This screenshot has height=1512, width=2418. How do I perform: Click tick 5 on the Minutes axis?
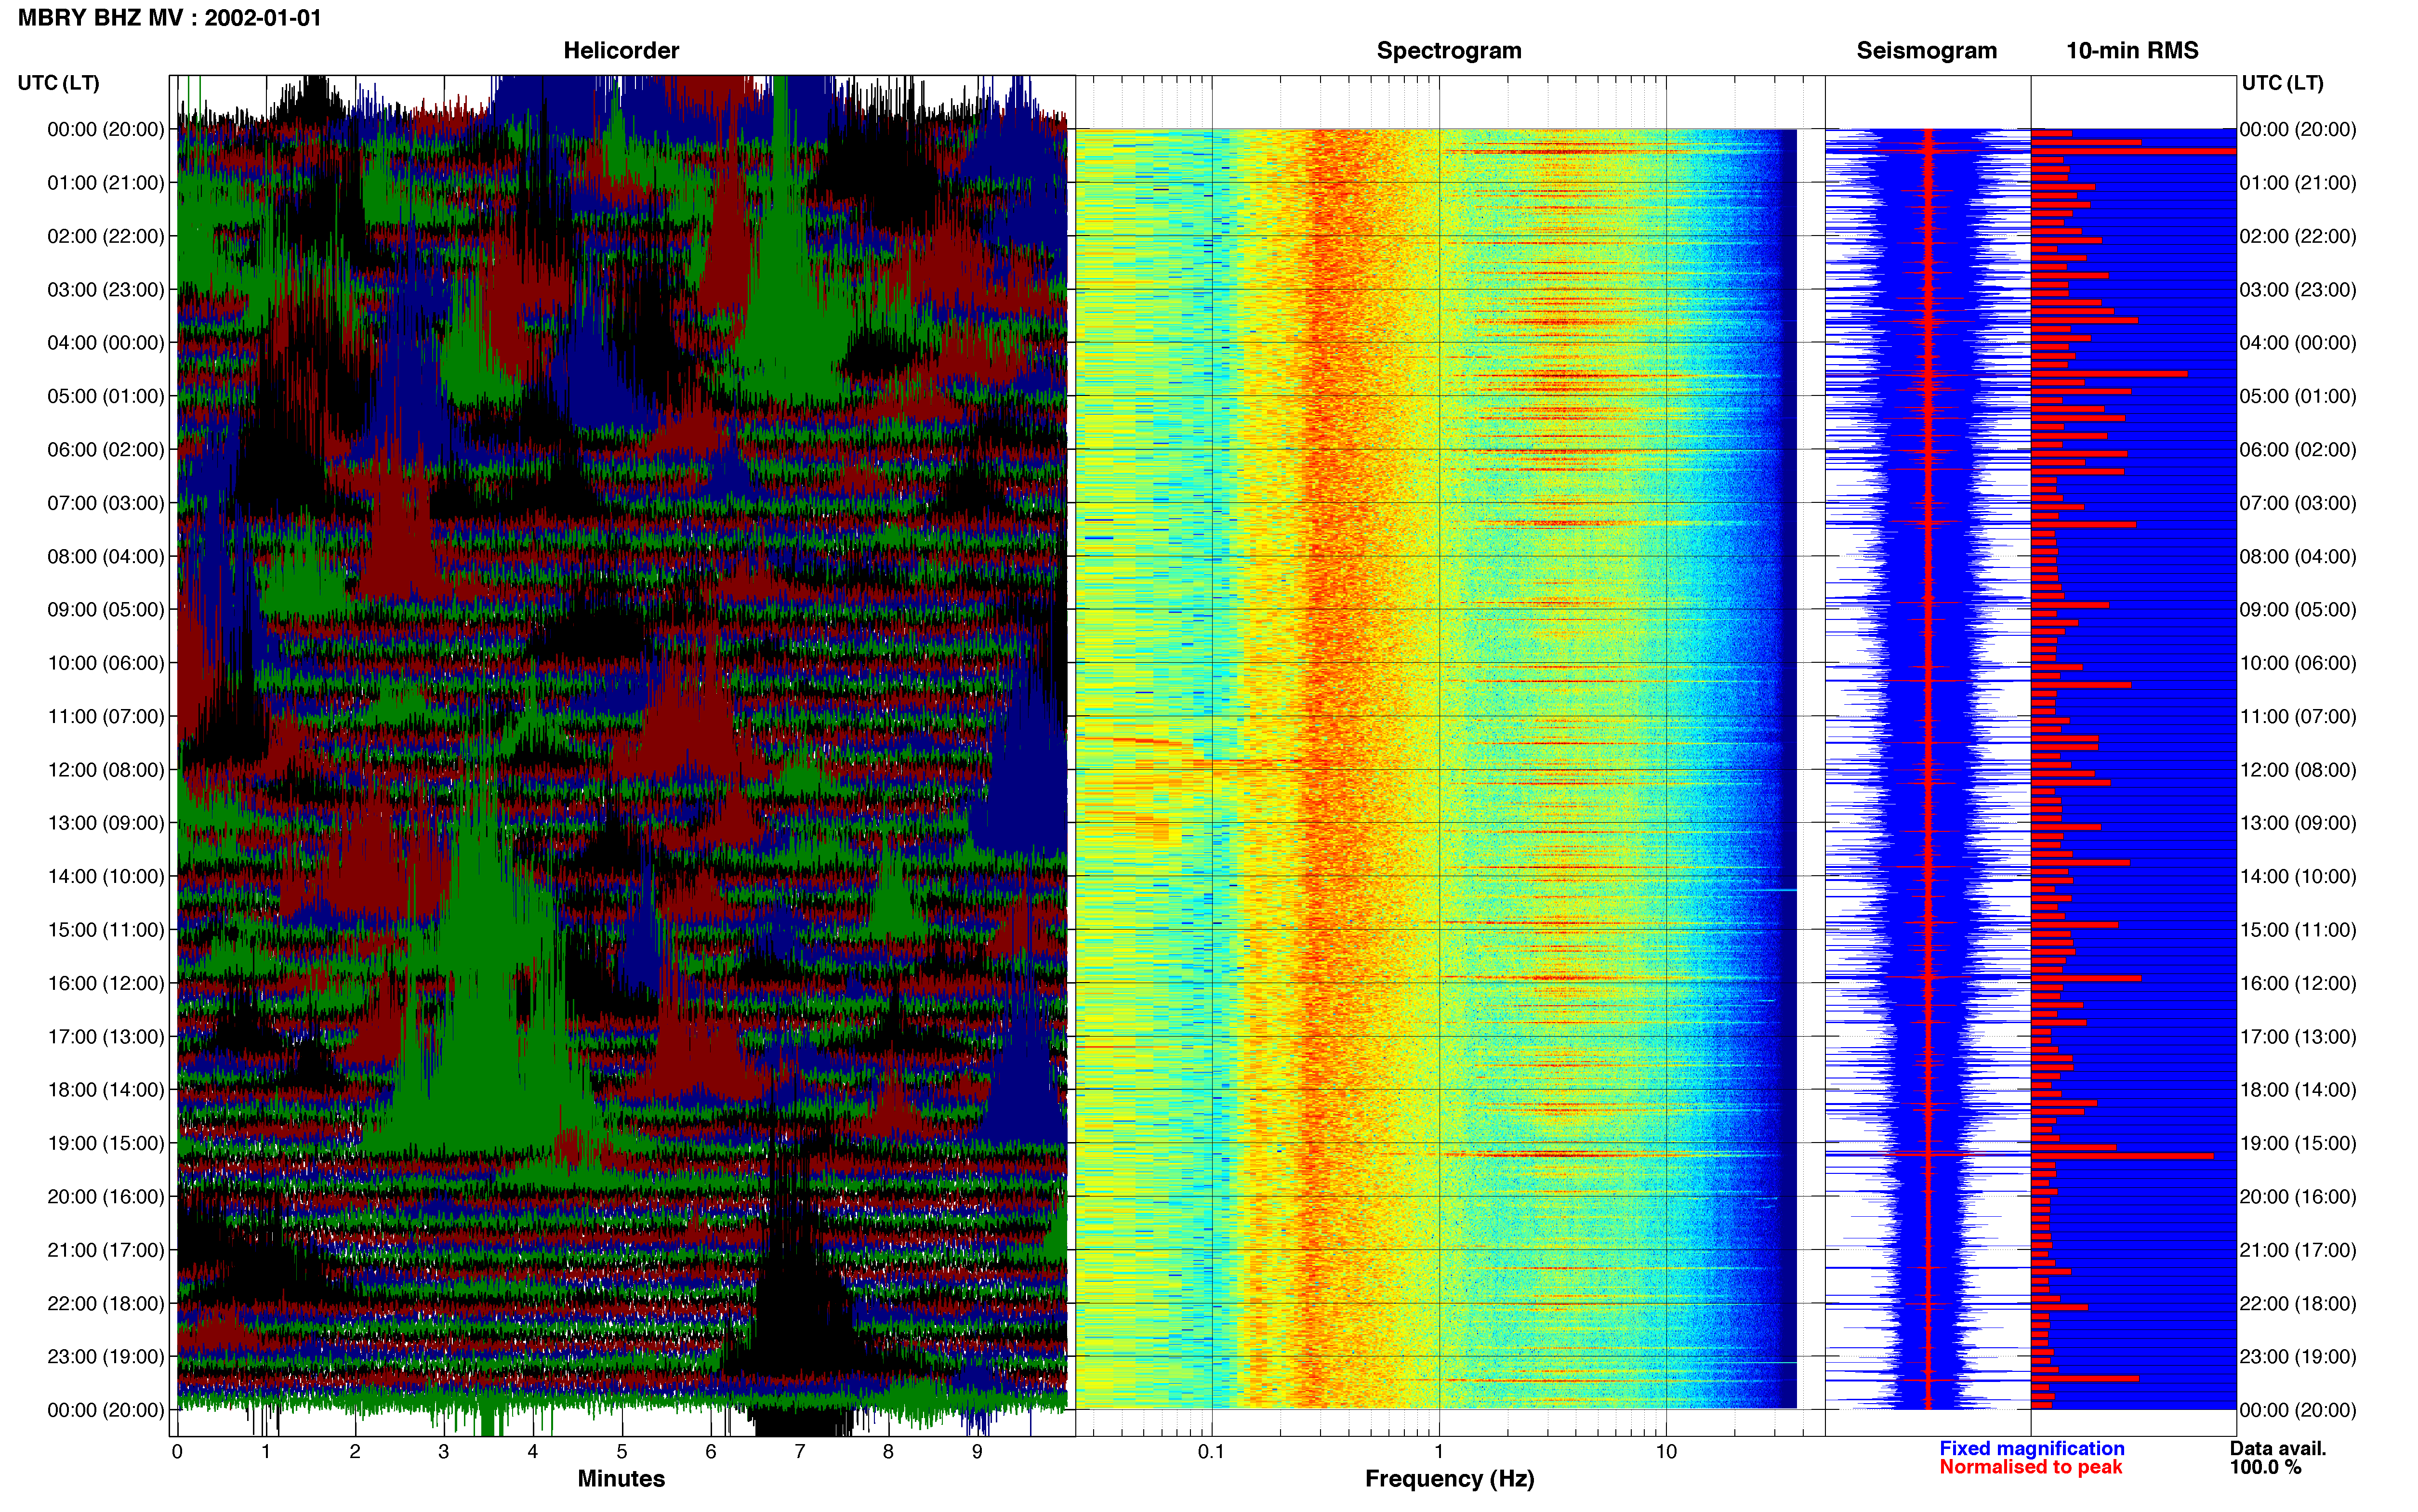[x=622, y=1452]
